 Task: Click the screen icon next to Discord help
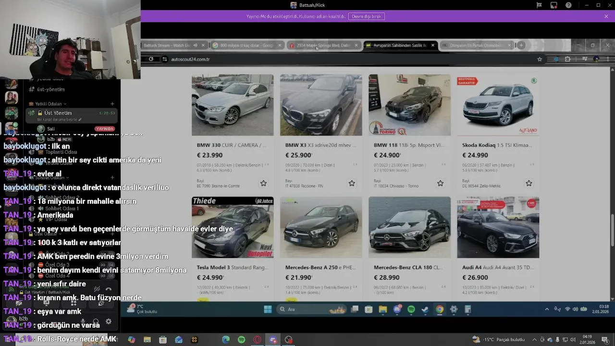pos(554,5)
